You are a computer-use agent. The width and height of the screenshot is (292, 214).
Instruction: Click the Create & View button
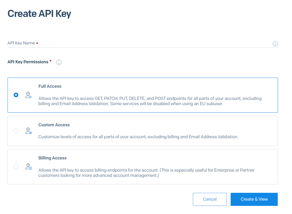[x=254, y=199]
